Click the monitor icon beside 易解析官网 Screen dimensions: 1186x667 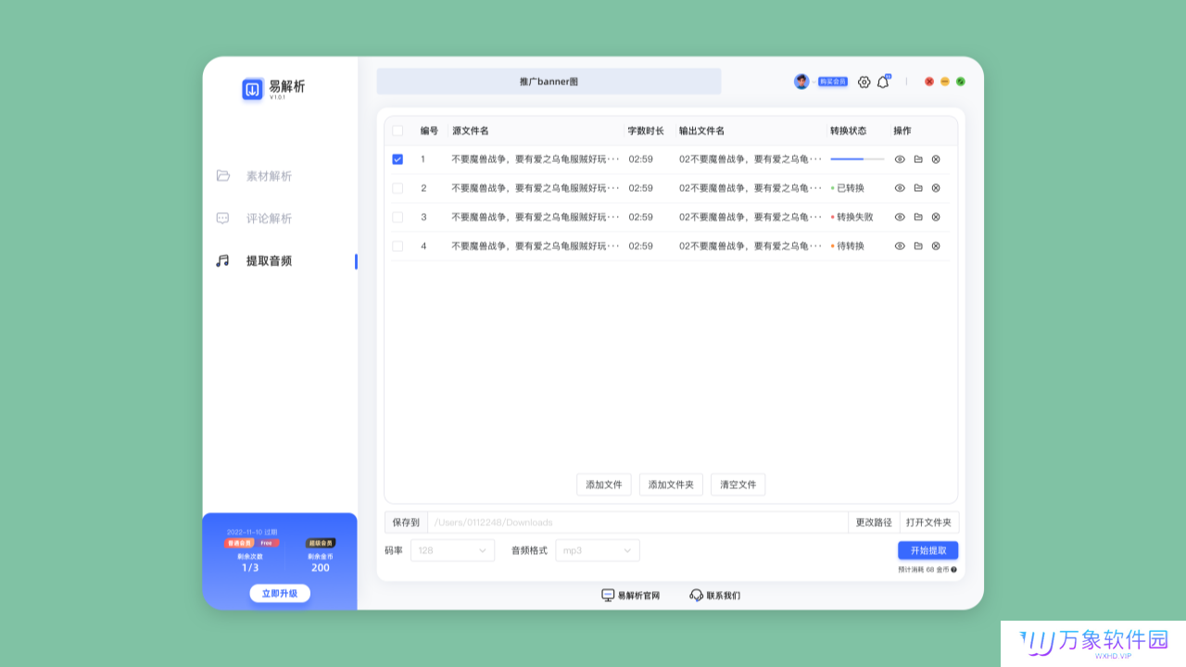608,595
